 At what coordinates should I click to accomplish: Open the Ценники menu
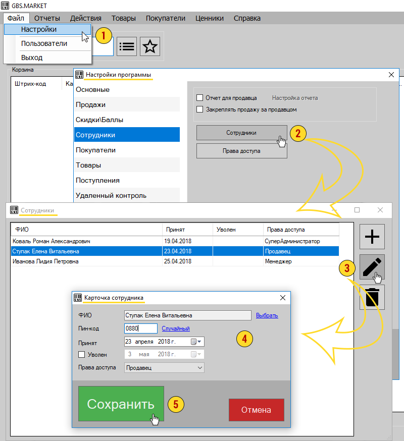[210, 18]
